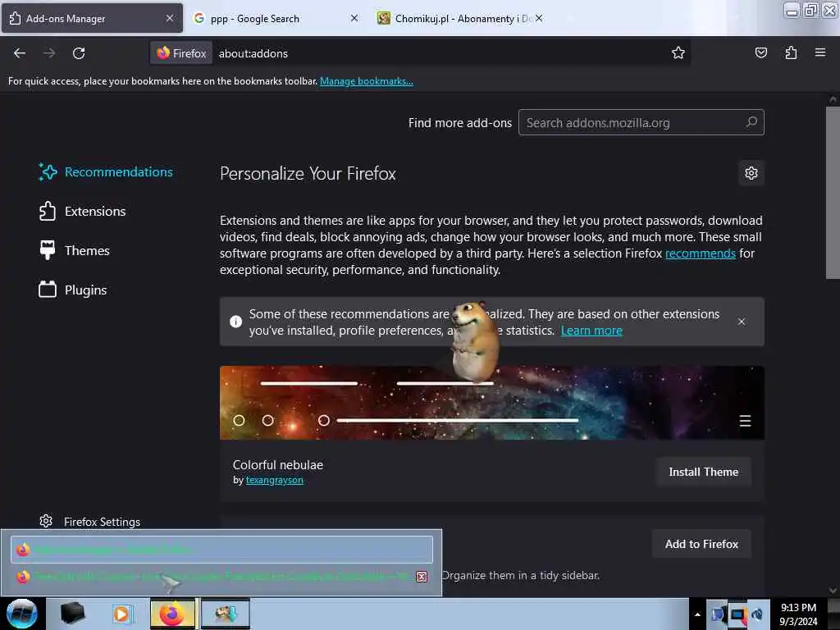The image size is (840, 630).
Task: Click the Colorful nebulae theme preview image
Action: [492, 402]
